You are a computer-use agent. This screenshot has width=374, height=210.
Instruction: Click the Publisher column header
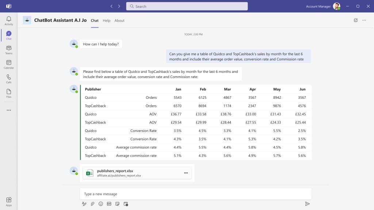pyautogui.click(x=93, y=89)
